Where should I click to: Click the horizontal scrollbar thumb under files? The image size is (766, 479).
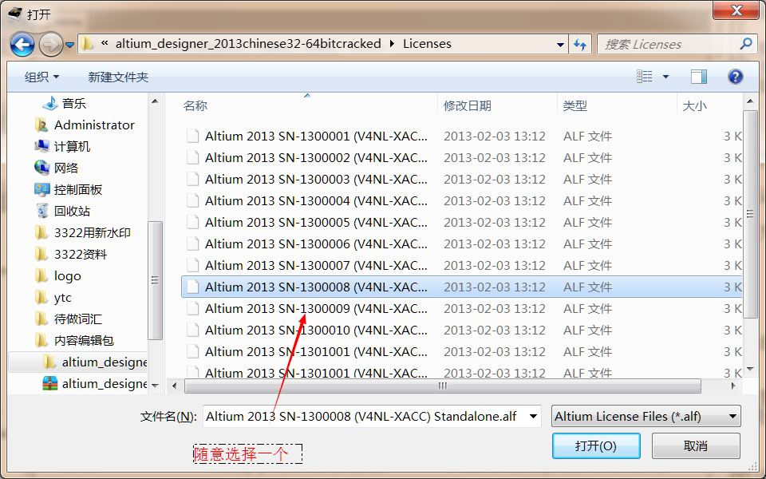click(443, 386)
